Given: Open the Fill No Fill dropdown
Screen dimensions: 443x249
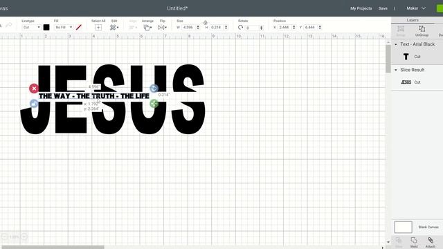Looking at the screenshot, I should coord(64,28).
